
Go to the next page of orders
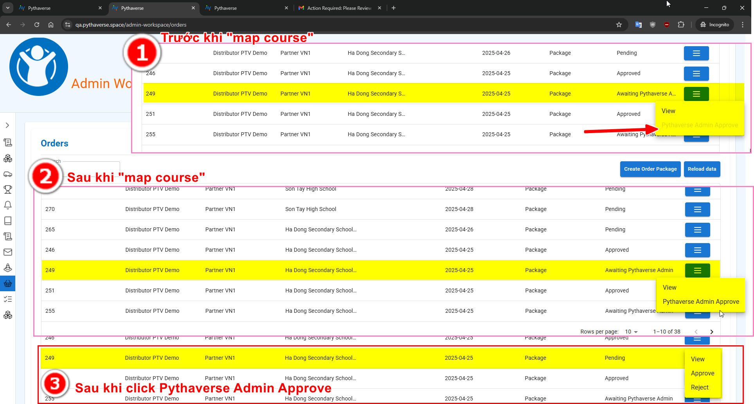[x=712, y=332]
